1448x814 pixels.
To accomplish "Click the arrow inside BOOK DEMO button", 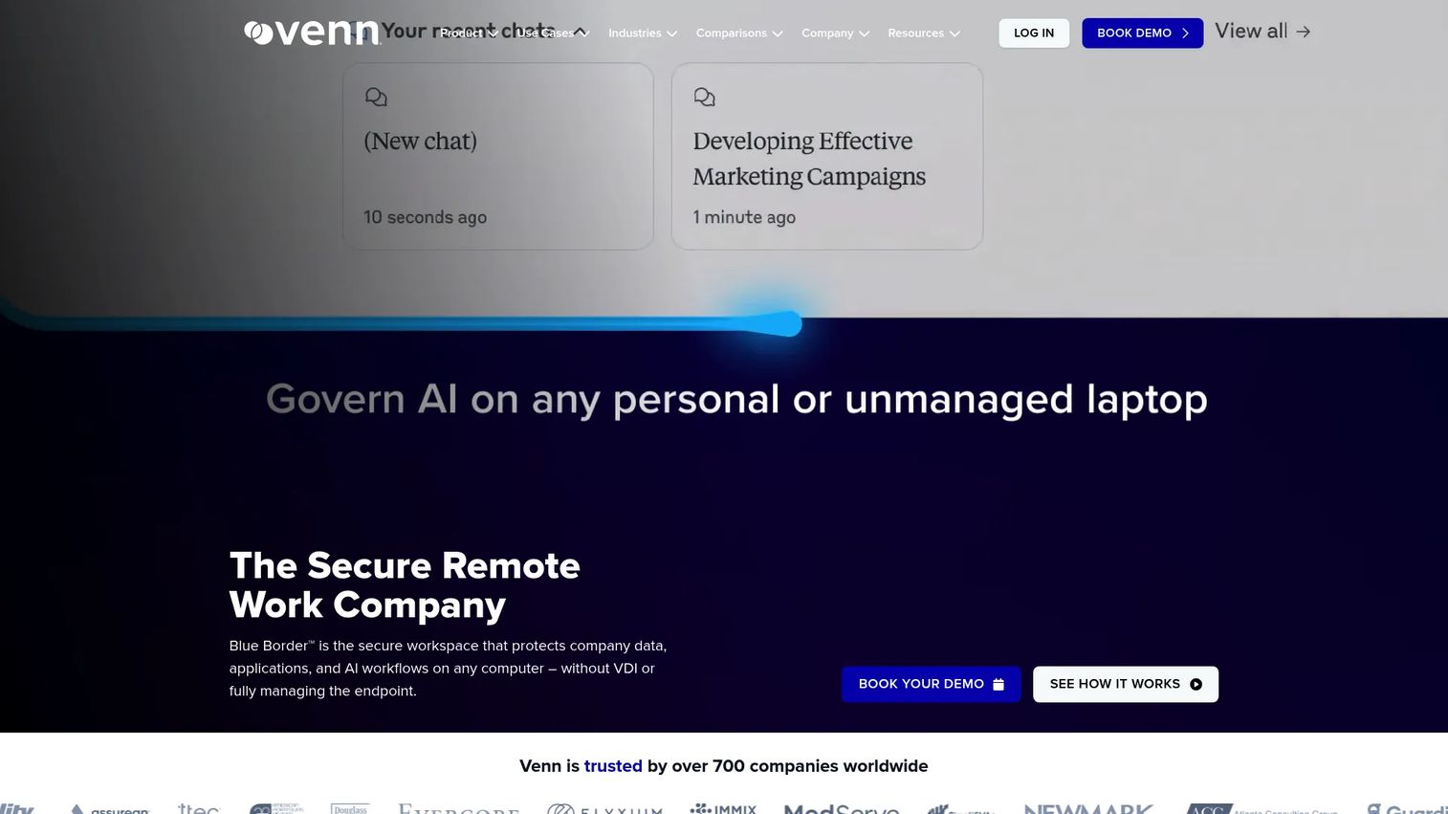I will (x=1185, y=33).
